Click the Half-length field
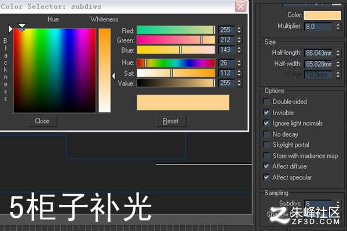This screenshot has width=347, height=231. [318, 53]
